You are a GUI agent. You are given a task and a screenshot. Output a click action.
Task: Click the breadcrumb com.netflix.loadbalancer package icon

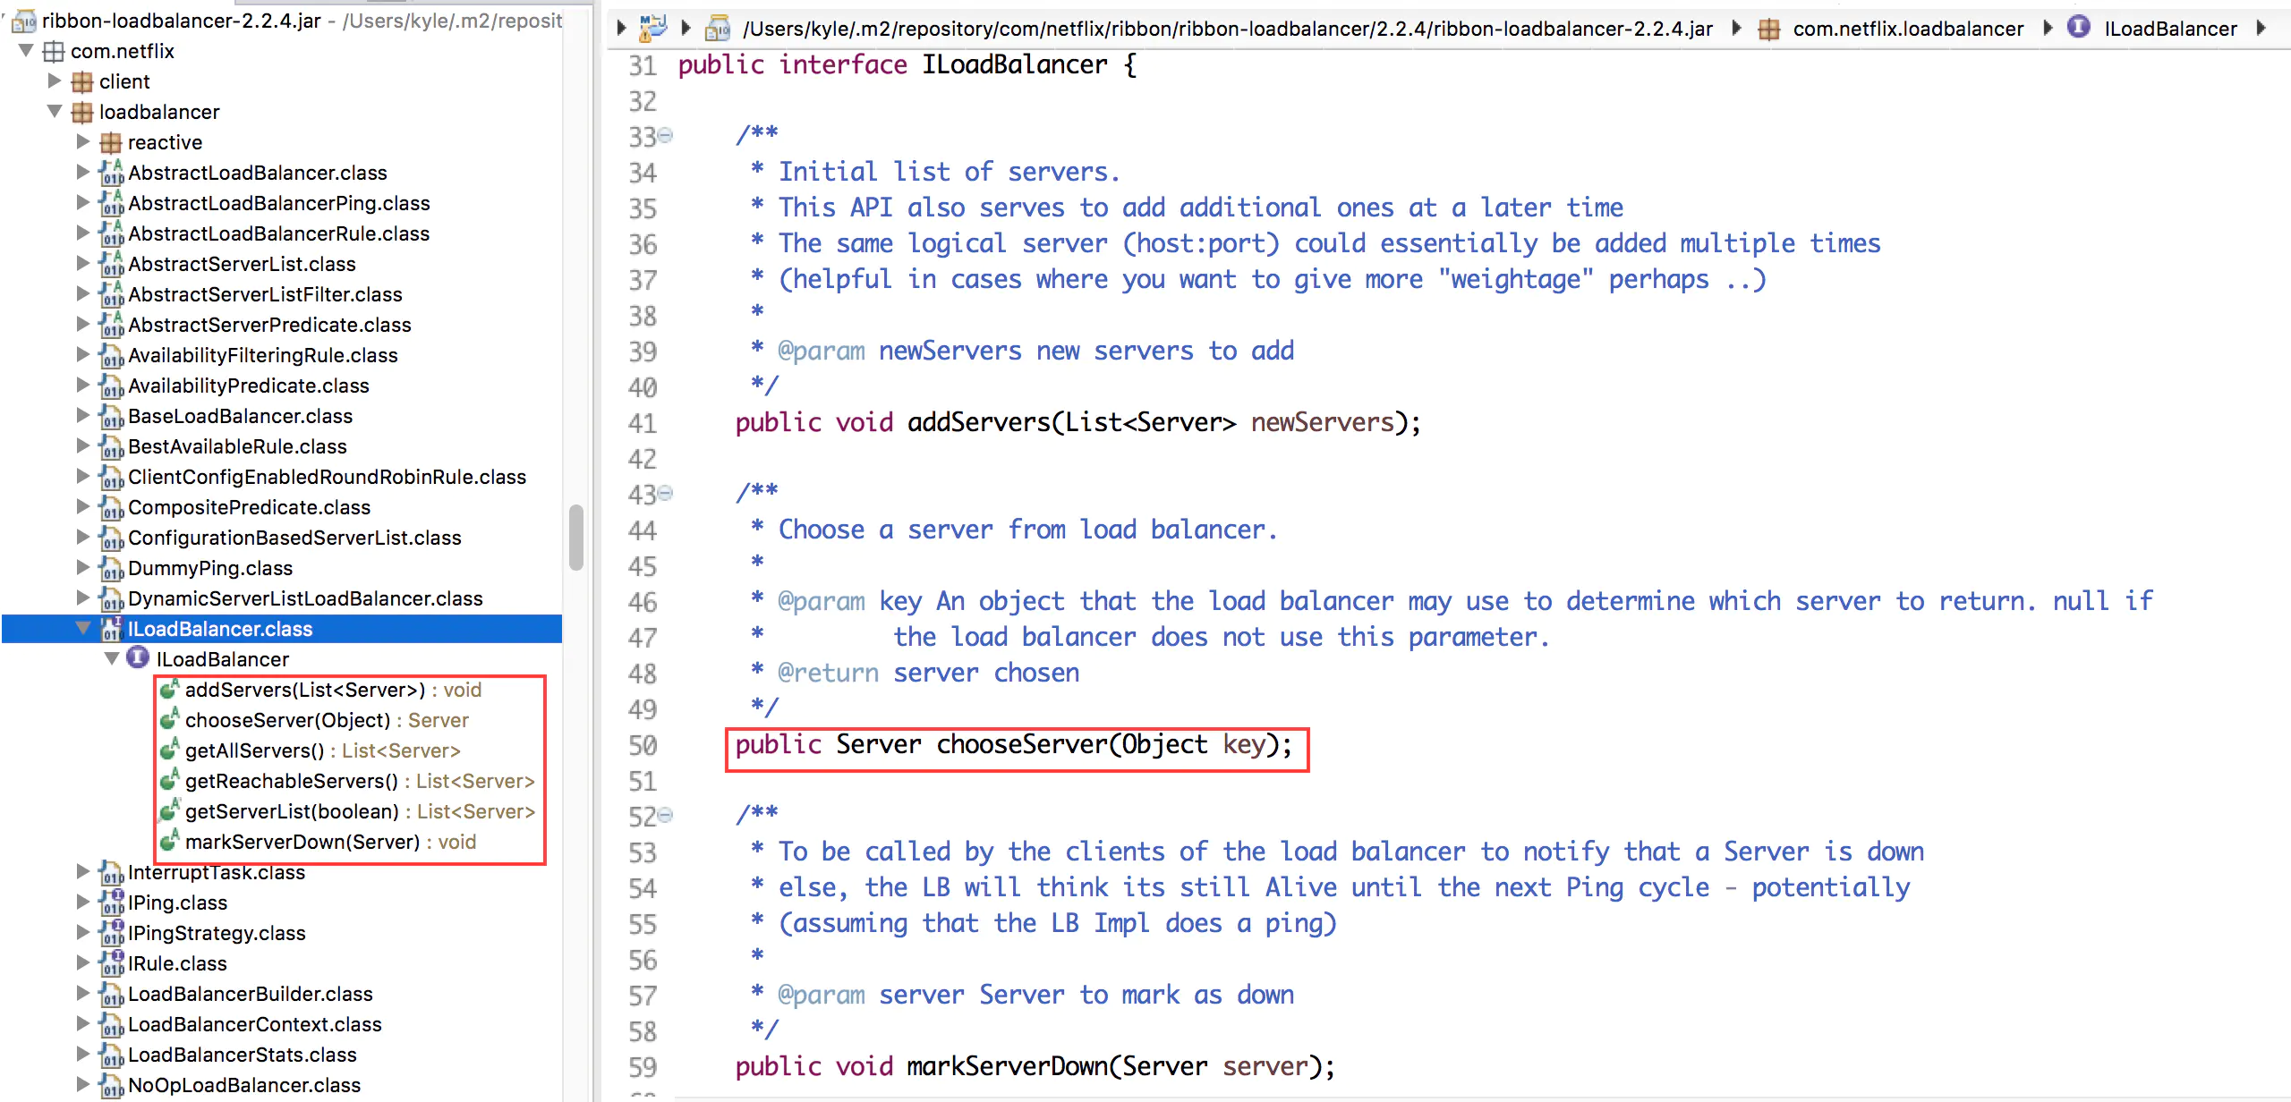click(1768, 30)
